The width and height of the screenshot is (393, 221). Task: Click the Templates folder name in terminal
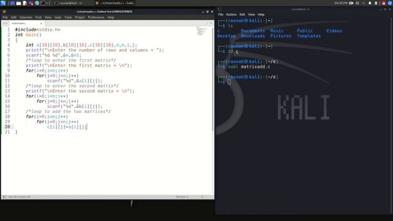click(309, 36)
